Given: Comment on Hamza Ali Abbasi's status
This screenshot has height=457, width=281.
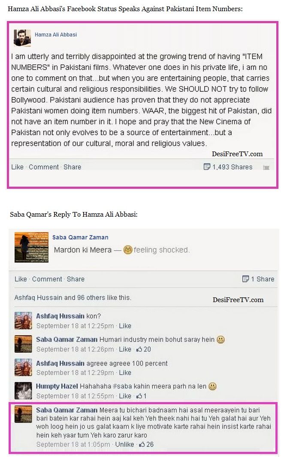Looking at the screenshot, I should point(44,167).
